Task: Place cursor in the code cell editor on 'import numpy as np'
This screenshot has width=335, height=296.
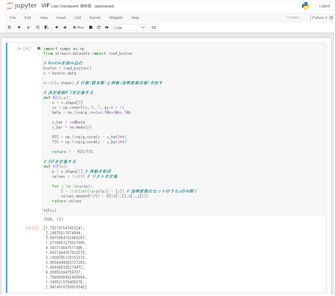Action: pos(64,49)
